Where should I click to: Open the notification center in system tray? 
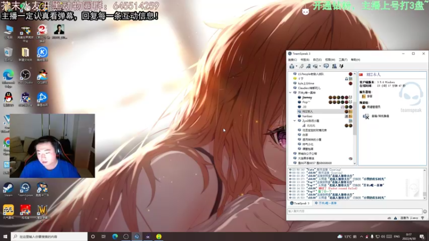pos(422,237)
